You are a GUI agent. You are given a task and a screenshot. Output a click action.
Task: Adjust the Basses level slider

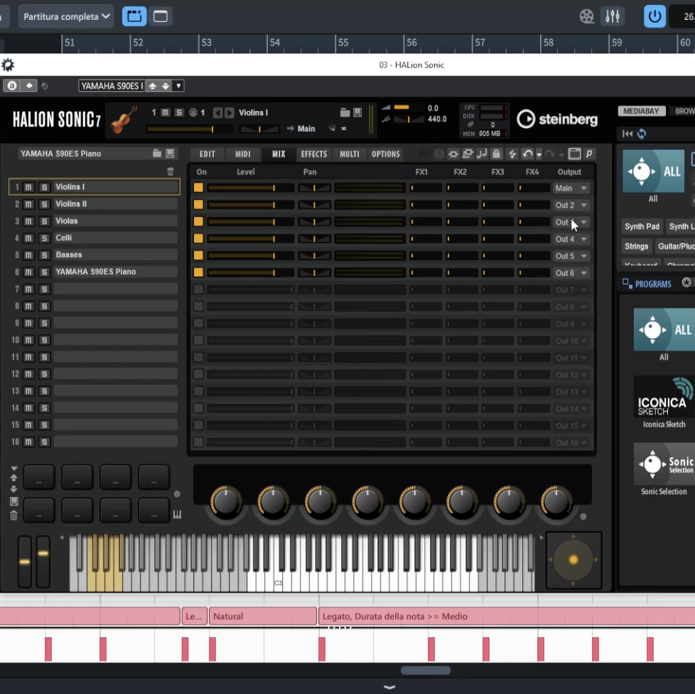250,256
